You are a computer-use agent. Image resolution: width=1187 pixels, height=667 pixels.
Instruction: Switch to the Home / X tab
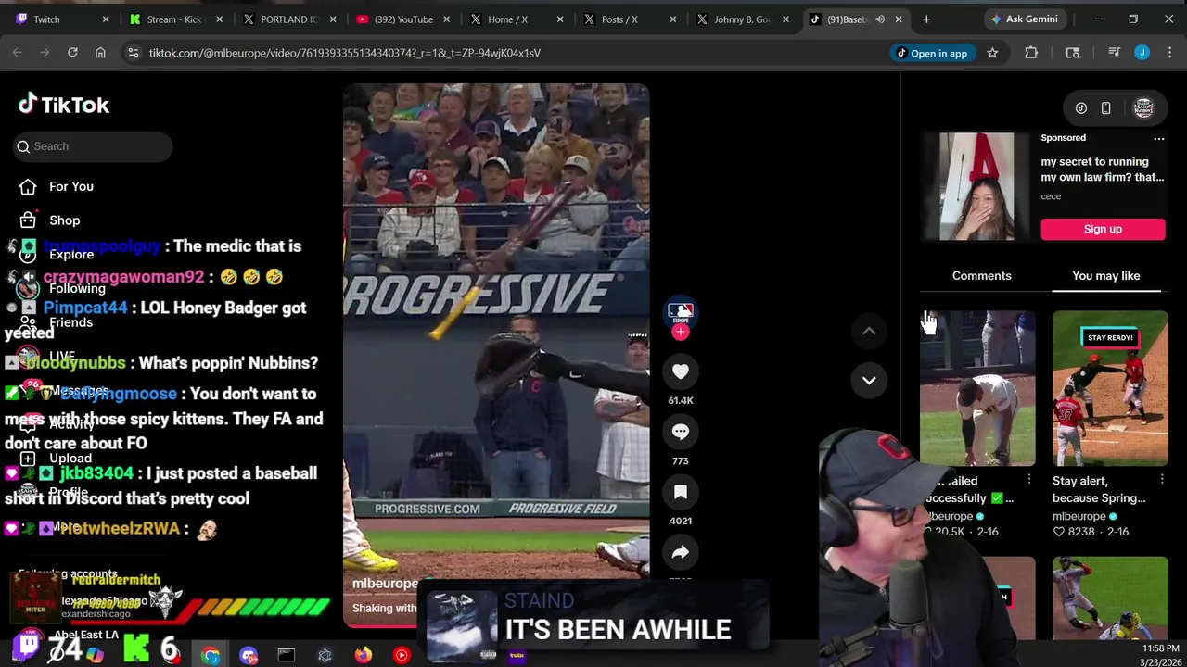click(516, 19)
